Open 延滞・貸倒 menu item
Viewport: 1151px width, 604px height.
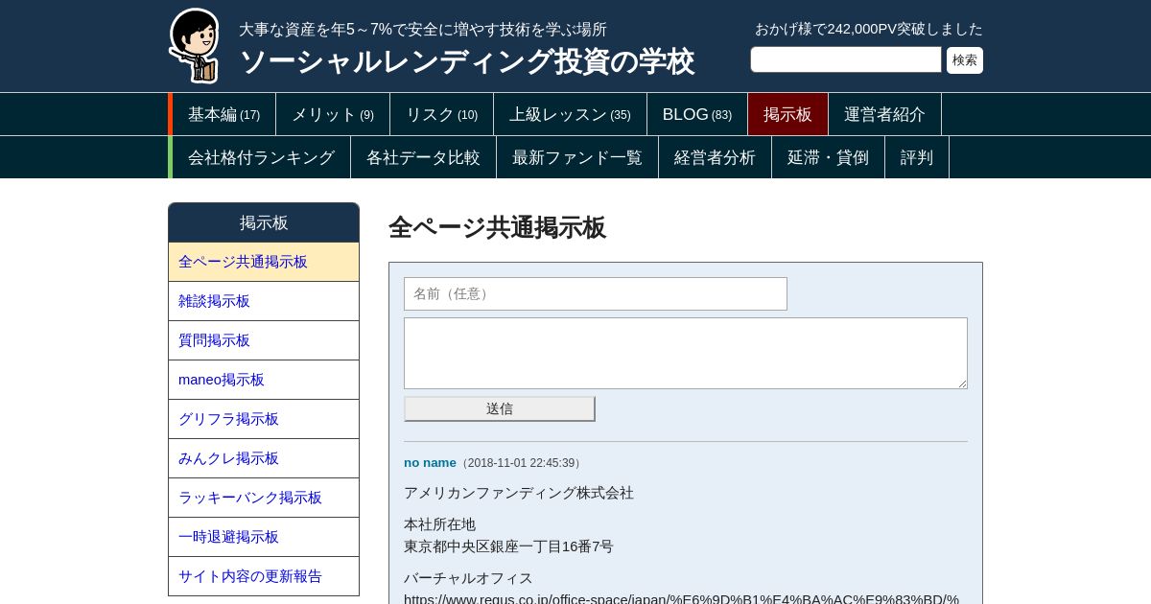click(x=828, y=157)
